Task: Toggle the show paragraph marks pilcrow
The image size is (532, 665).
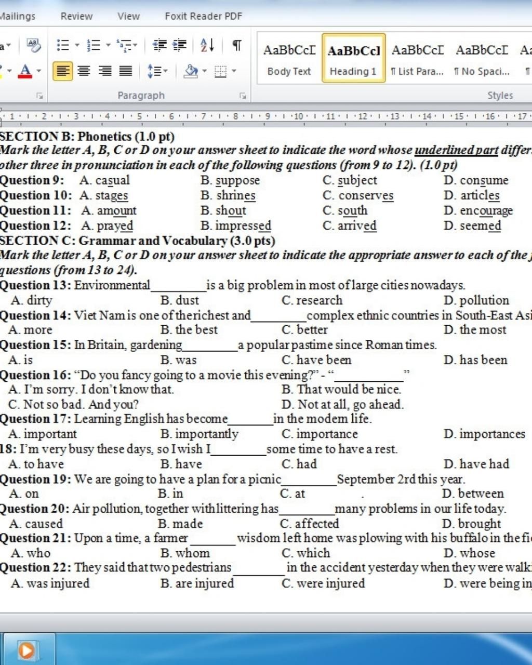Action: (236, 46)
